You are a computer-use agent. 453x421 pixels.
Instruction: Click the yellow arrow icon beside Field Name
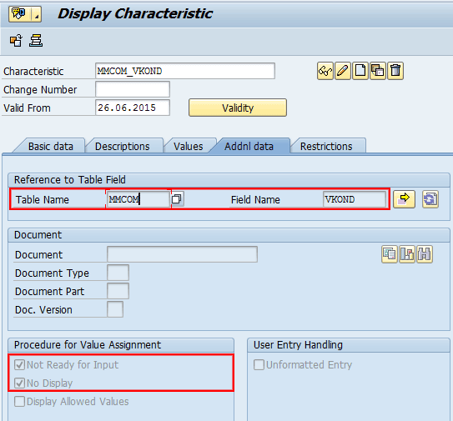pyautogui.click(x=404, y=199)
